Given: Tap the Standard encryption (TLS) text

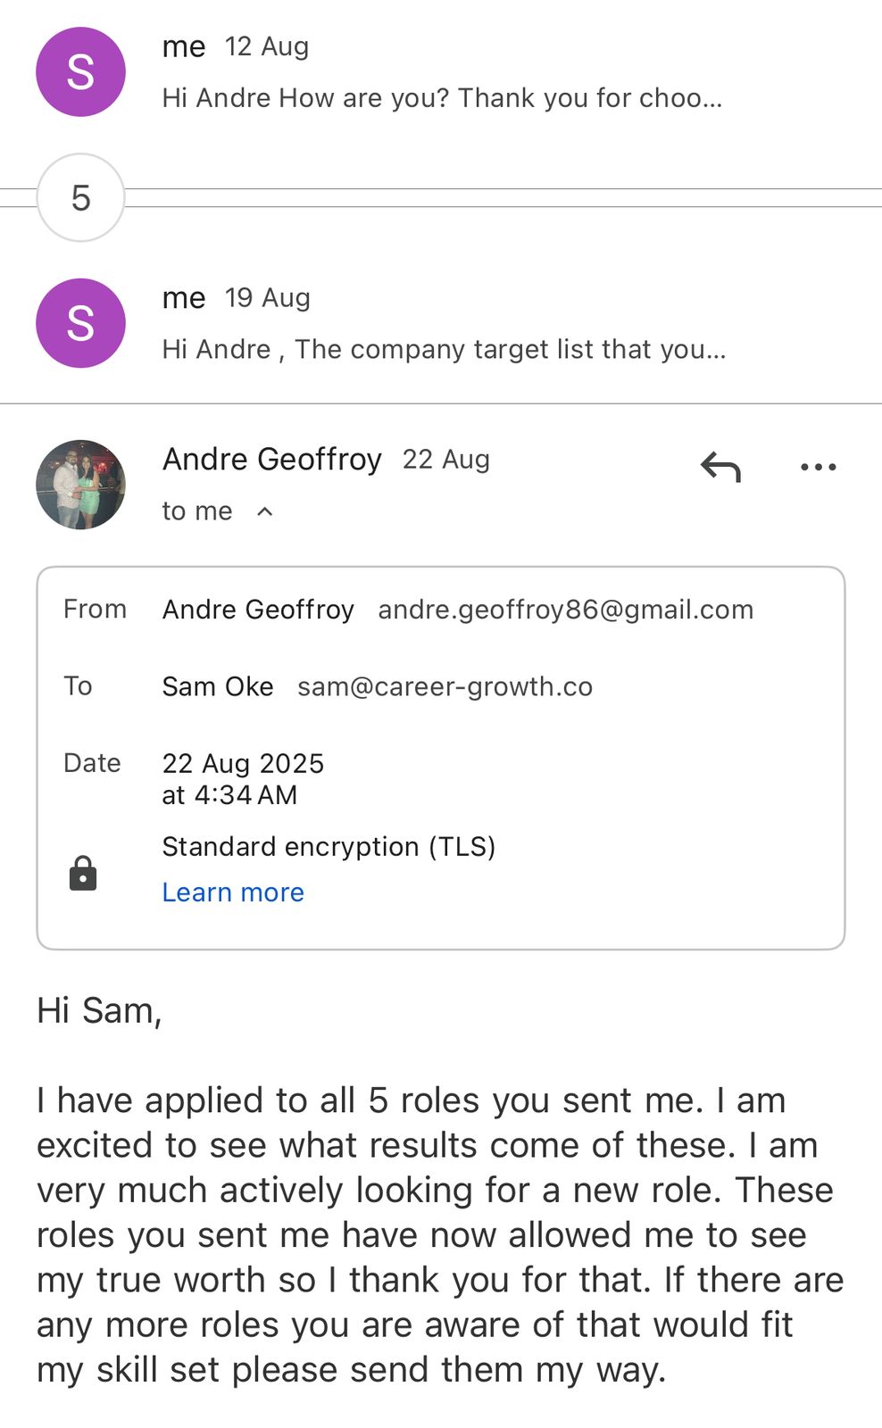Looking at the screenshot, I should click(x=329, y=846).
